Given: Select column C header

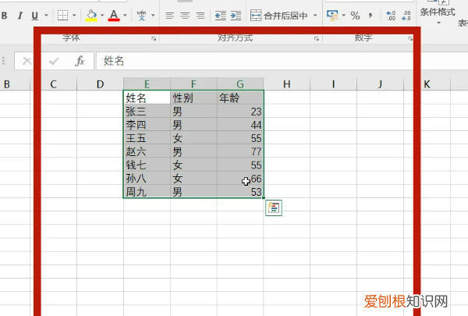Looking at the screenshot, I should pyautogui.click(x=53, y=84).
